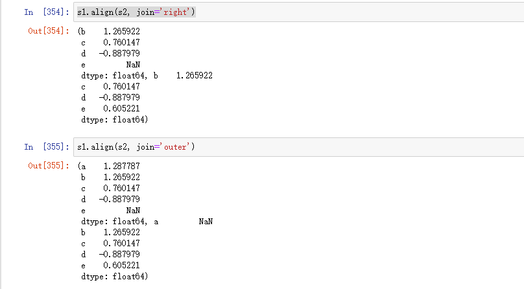
Task: Click the 'join' keyword in cell 354
Action: tap(148, 12)
